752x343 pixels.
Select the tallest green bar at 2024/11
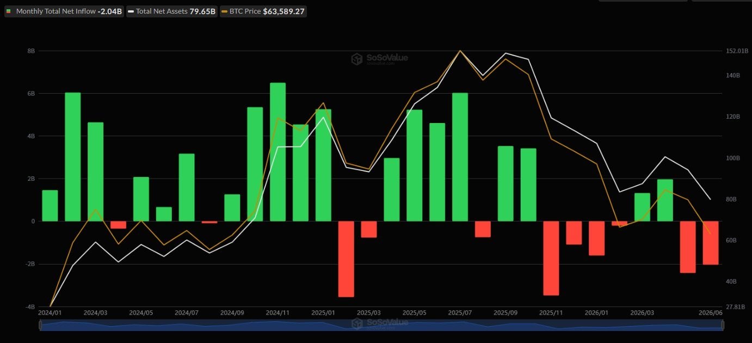point(278,152)
